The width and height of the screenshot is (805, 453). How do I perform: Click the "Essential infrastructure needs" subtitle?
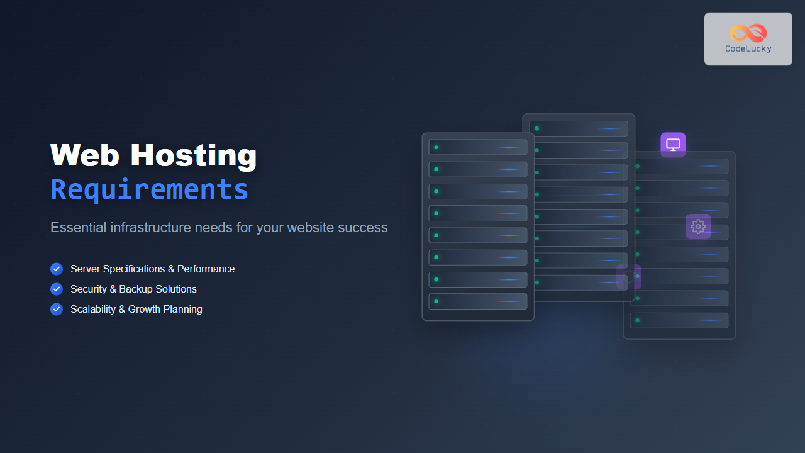click(219, 228)
